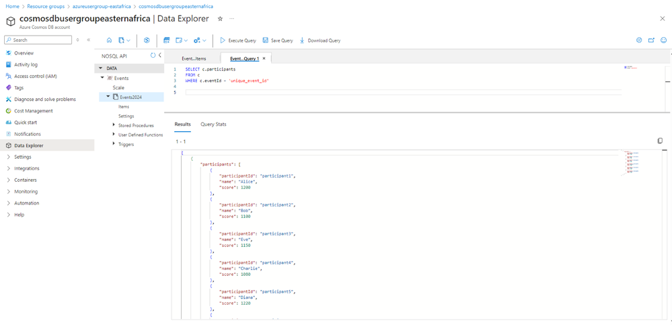Viewport: 672px width, 325px height.
Task: Click the open full screen icon
Action: (651, 40)
